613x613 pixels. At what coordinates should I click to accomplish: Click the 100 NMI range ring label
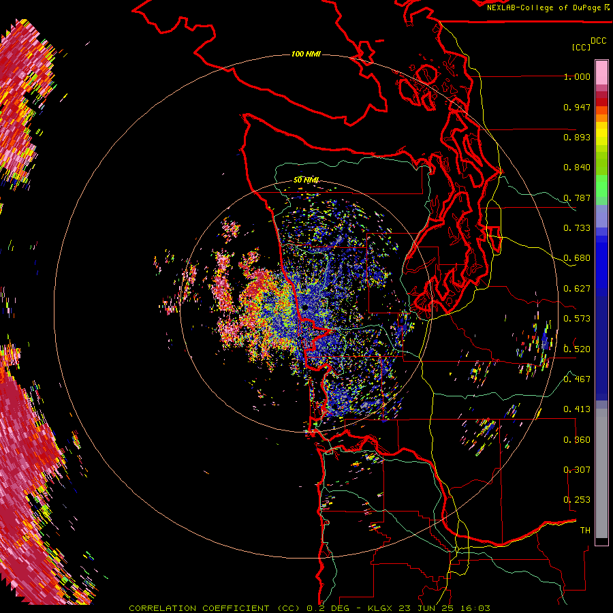306,54
